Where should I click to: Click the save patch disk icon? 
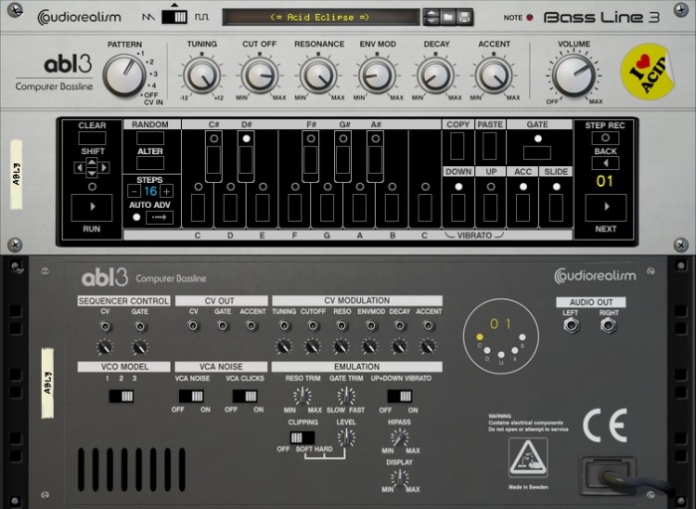464,17
